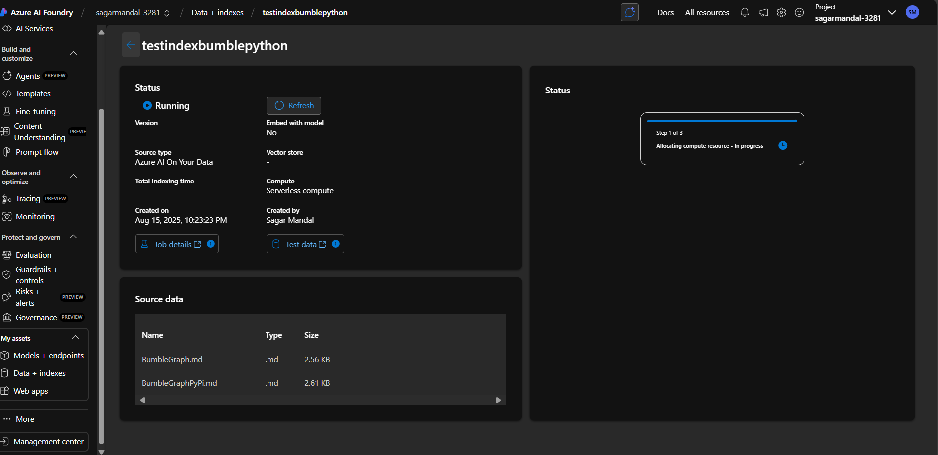The height and width of the screenshot is (455, 938).
Task: Click the Data + indexes breadcrumb
Action: point(218,13)
